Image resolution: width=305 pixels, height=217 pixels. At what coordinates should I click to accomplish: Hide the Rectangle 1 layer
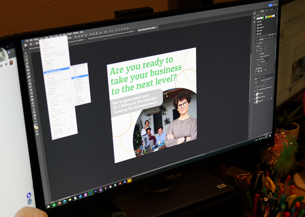255,95
